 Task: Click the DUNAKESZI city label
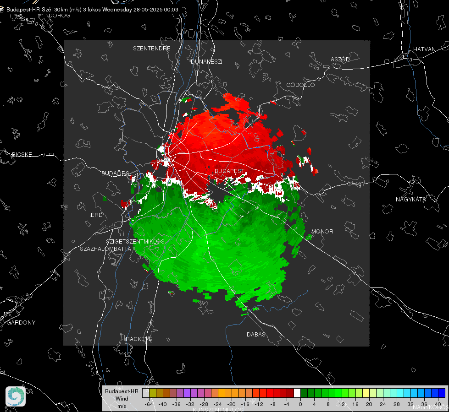pos(206,61)
